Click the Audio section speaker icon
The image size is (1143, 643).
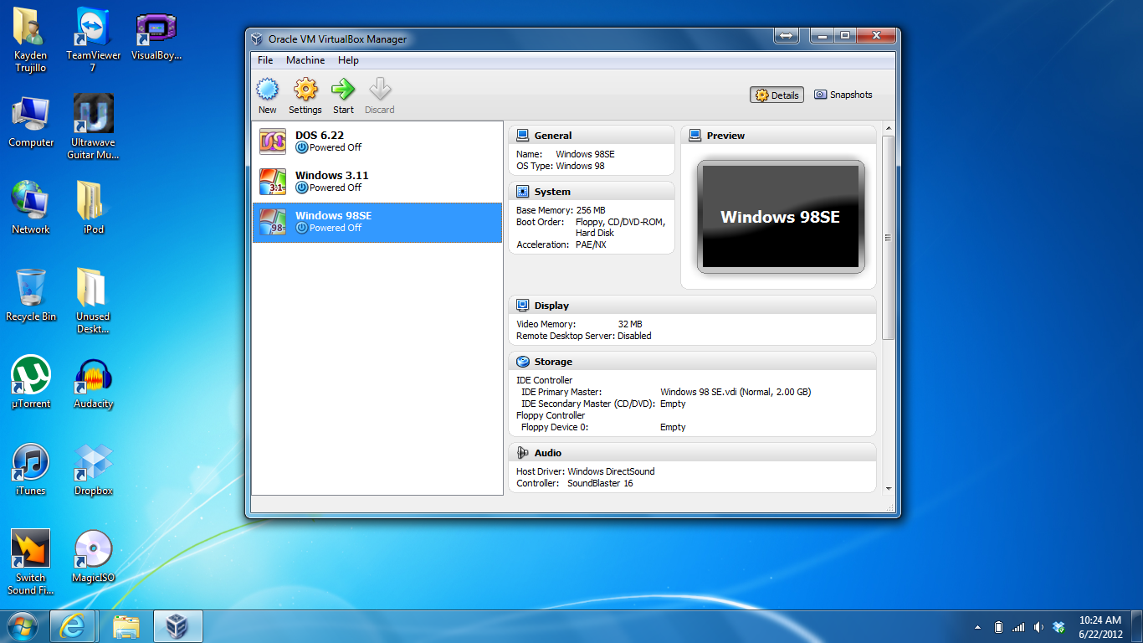tap(523, 452)
